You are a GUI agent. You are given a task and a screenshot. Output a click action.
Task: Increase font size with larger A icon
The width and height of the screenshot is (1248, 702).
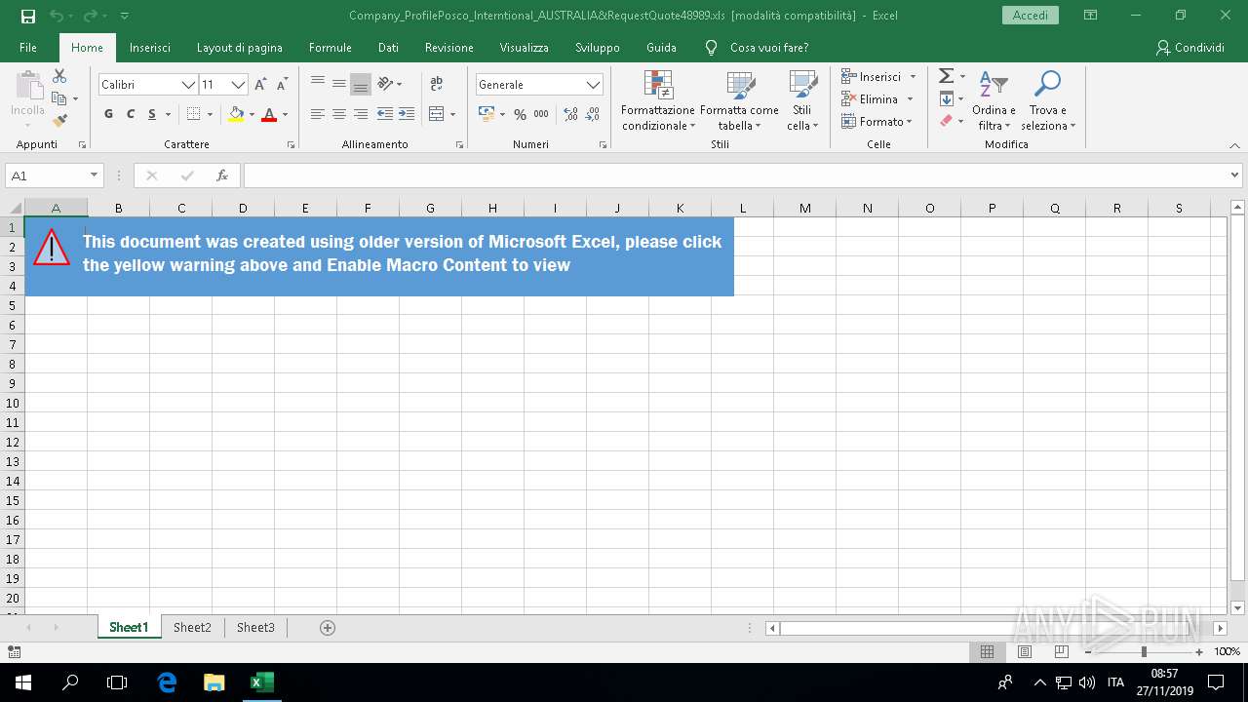(260, 85)
